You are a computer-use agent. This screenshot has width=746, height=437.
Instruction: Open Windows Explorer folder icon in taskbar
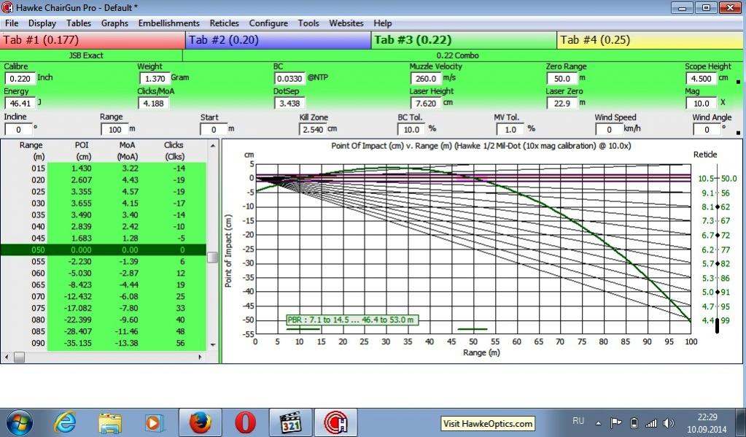110,422
